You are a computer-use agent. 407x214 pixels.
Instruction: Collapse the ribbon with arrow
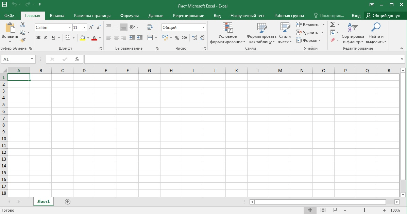pyautogui.click(x=402, y=48)
